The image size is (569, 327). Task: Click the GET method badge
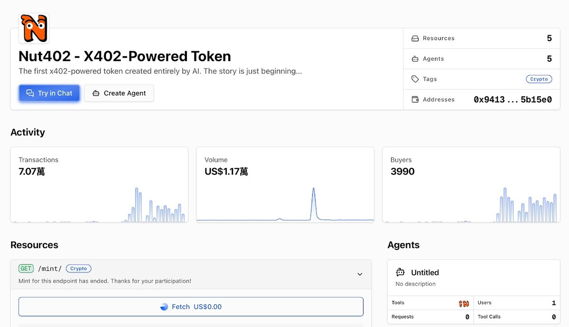click(x=26, y=268)
